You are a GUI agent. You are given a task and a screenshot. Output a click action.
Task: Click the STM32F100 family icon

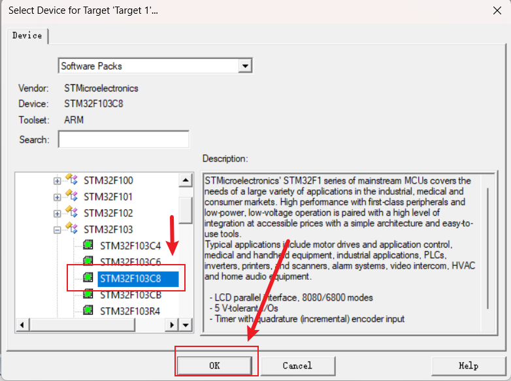pos(71,179)
